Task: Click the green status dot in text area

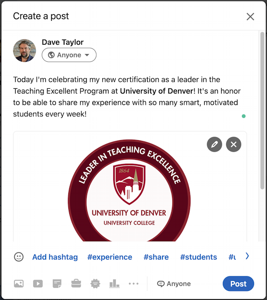Action: tap(243, 116)
